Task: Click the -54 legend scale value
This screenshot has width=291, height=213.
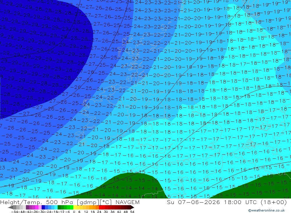Action: click(15, 212)
